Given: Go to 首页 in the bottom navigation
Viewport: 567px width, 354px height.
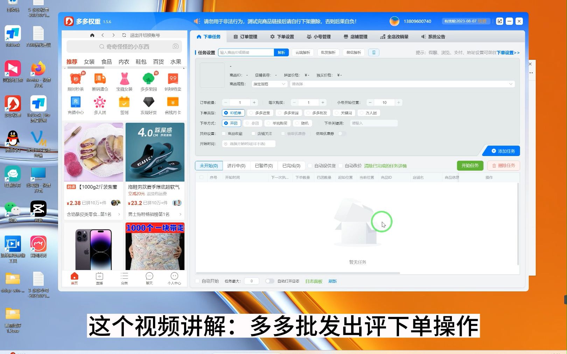Looking at the screenshot, I should pos(74,278).
